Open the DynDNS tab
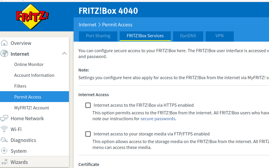 (188, 36)
